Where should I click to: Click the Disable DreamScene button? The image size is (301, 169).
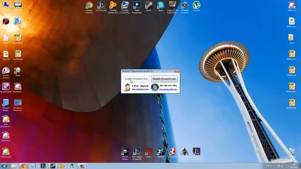click(164, 79)
